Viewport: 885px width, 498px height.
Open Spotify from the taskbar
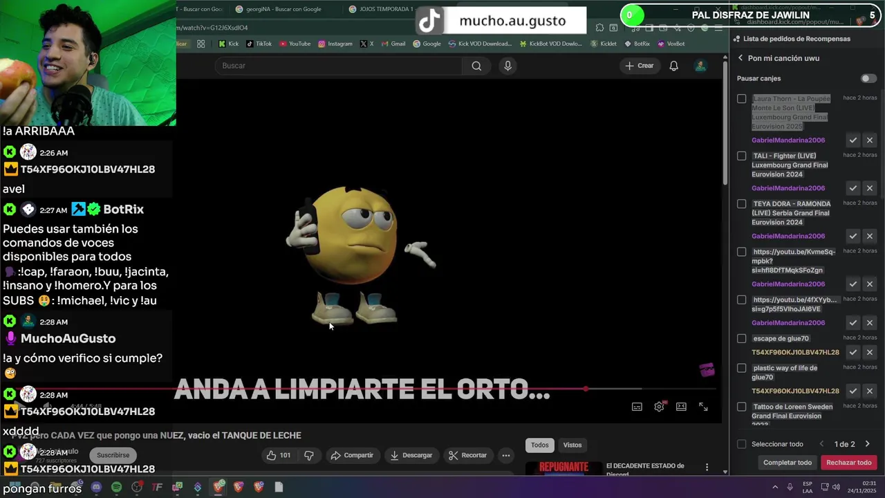pyautogui.click(x=116, y=487)
